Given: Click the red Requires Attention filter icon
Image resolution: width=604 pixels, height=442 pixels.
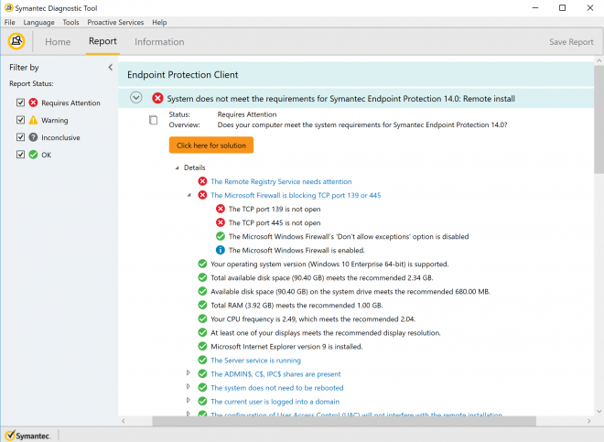Looking at the screenshot, I should pyautogui.click(x=34, y=102).
